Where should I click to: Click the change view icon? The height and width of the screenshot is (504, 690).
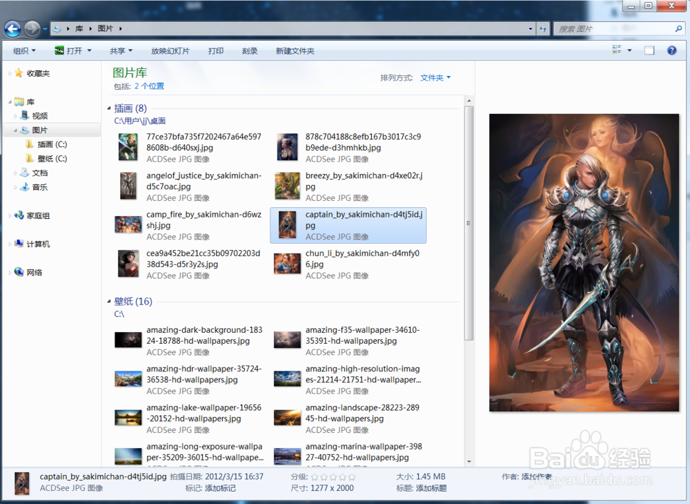pos(617,50)
